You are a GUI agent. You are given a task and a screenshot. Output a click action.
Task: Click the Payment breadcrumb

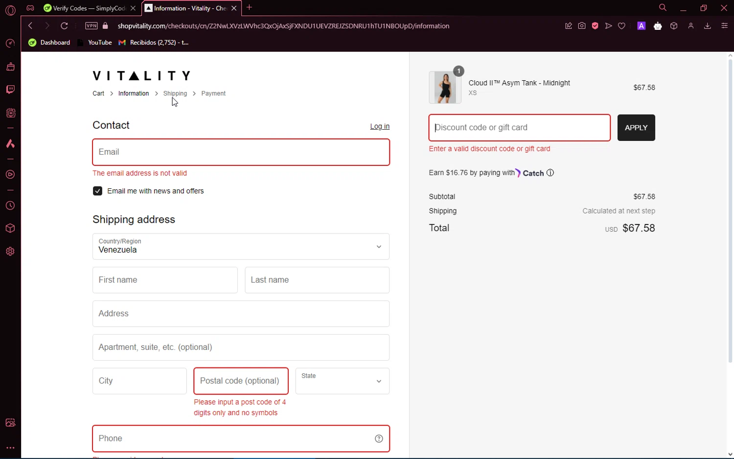(213, 93)
